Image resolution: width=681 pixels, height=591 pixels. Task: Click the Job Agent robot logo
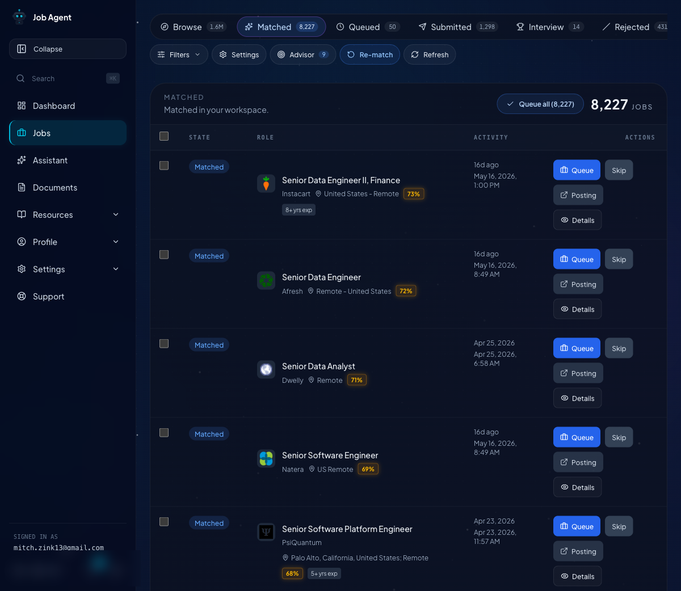[x=19, y=17]
